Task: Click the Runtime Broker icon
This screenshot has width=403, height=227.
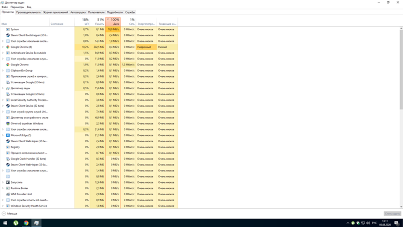Action: 8,188
